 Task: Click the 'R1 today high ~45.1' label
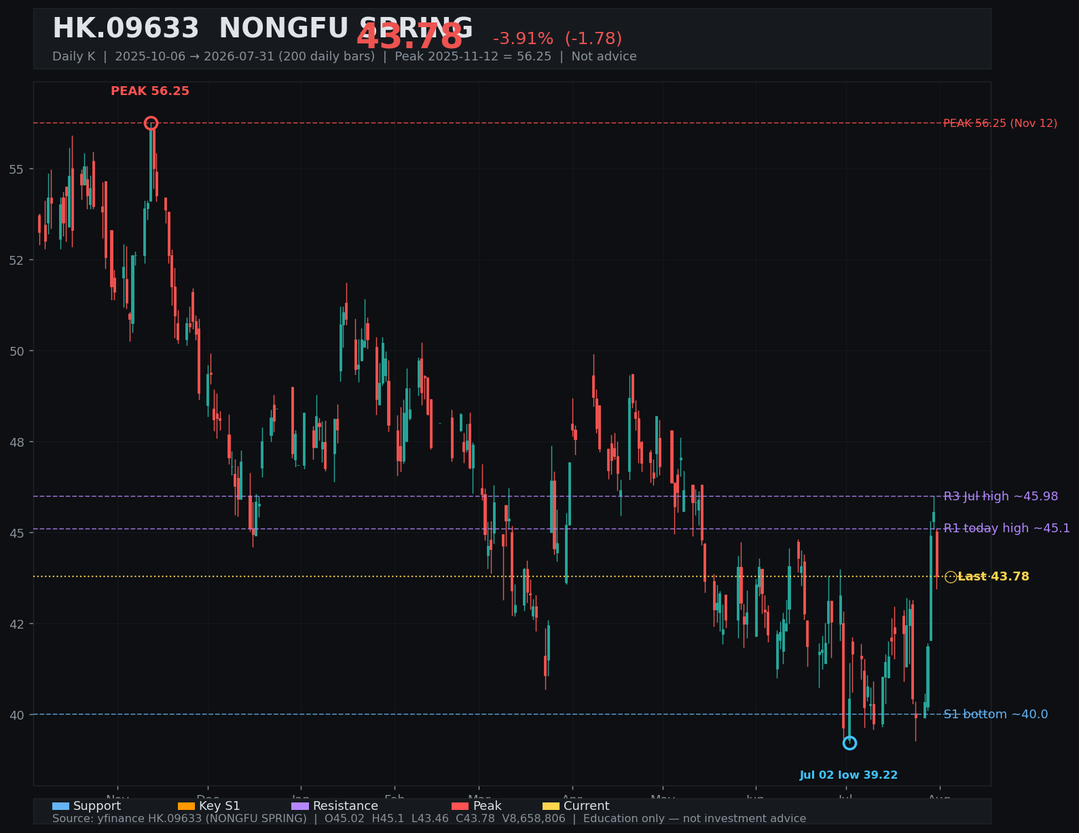1006,528
